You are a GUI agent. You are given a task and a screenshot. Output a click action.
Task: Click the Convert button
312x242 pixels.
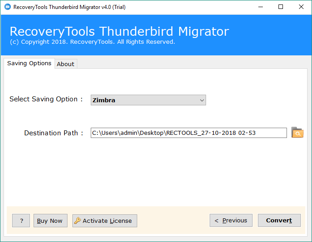point(279,220)
